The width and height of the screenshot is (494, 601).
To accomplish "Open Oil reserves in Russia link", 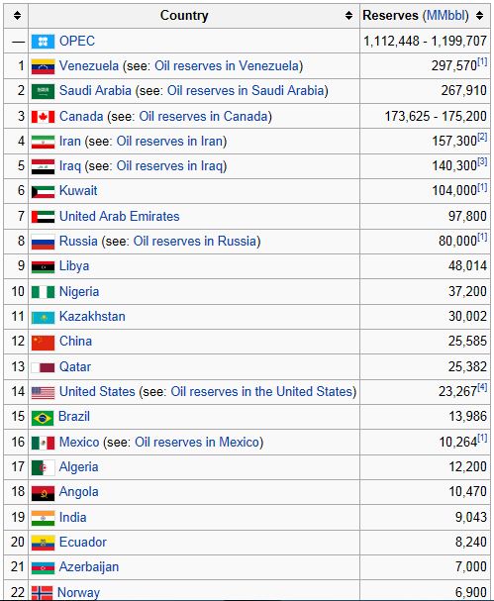I will click(x=195, y=241).
